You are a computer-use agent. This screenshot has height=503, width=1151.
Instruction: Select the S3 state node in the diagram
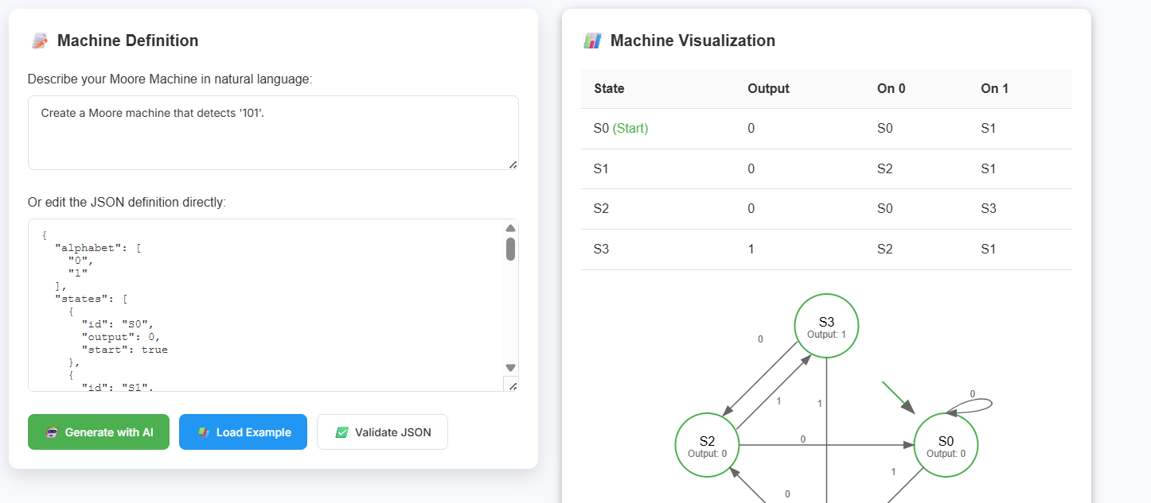click(826, 325)
